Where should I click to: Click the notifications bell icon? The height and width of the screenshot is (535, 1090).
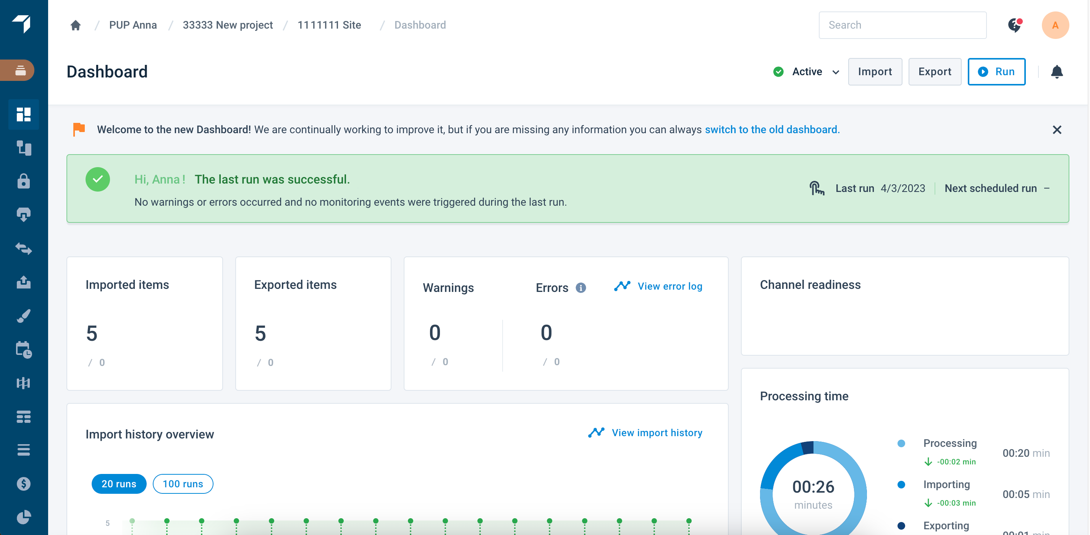click(1057, 71)
